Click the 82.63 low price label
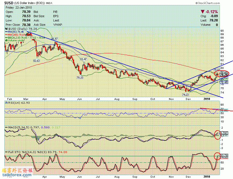This screenshot has width=233, height=179. (x=37, y=61)
